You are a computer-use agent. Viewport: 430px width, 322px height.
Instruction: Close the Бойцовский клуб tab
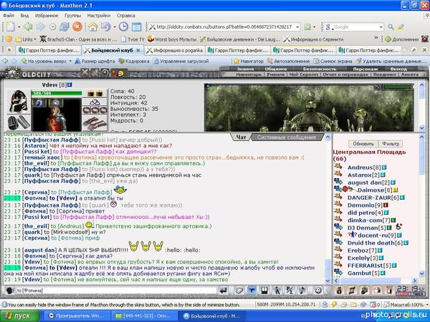[138, 50]
